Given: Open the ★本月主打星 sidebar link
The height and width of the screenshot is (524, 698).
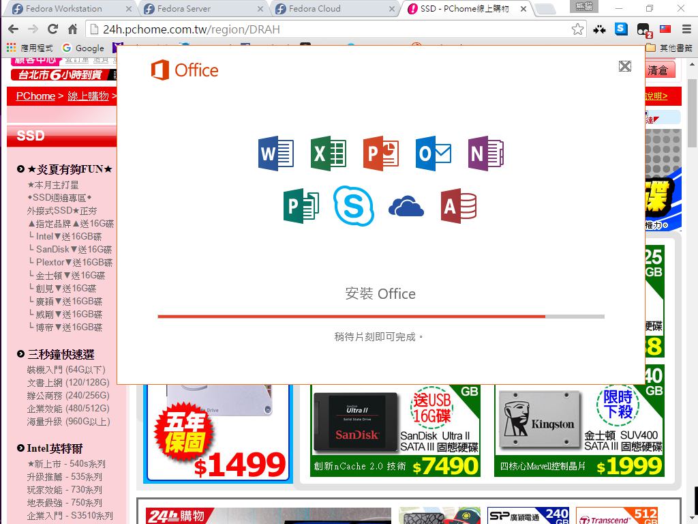Looking at the screenshot, I should [x=53, y=185].
